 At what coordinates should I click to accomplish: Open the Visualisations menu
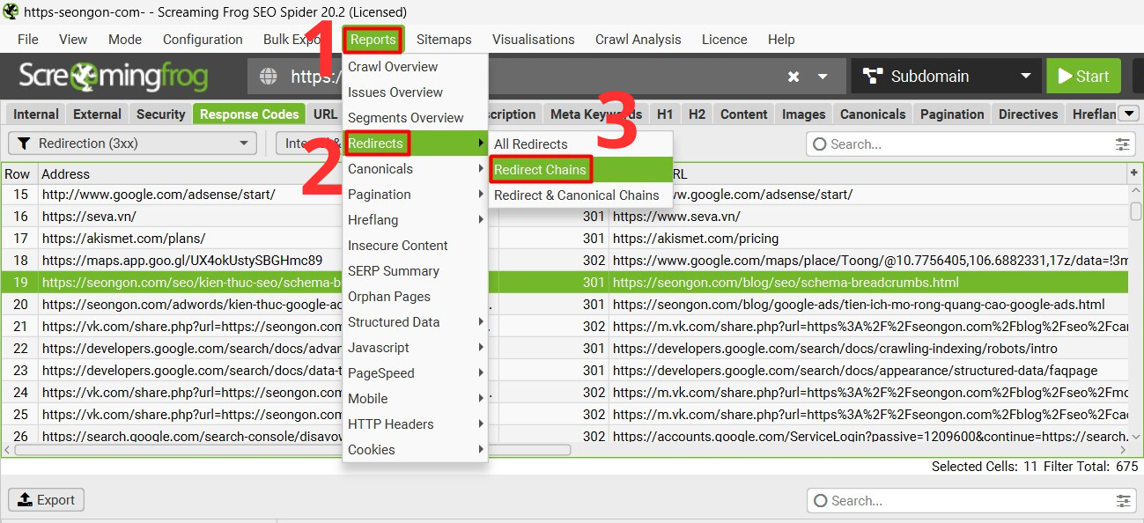click(533, 40)
